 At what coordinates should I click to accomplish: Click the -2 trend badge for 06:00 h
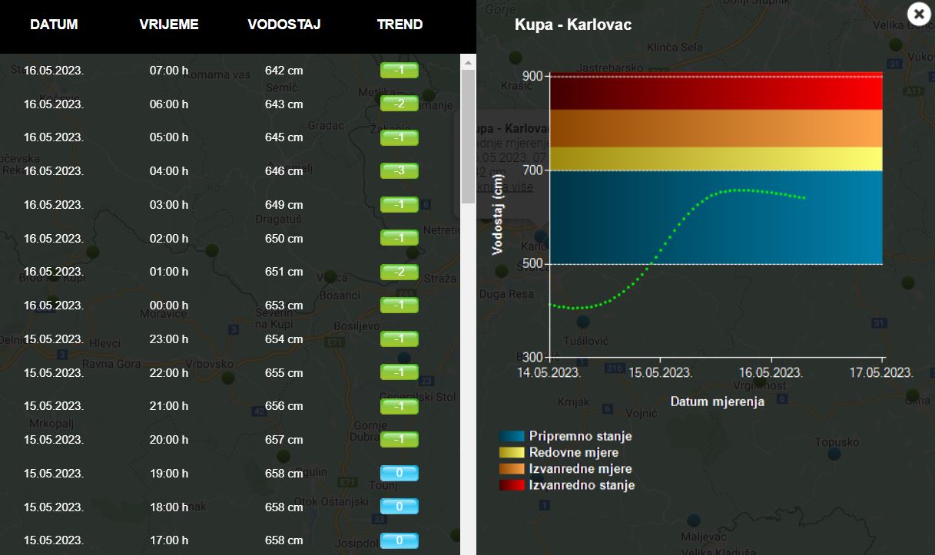tap(399, 104)
